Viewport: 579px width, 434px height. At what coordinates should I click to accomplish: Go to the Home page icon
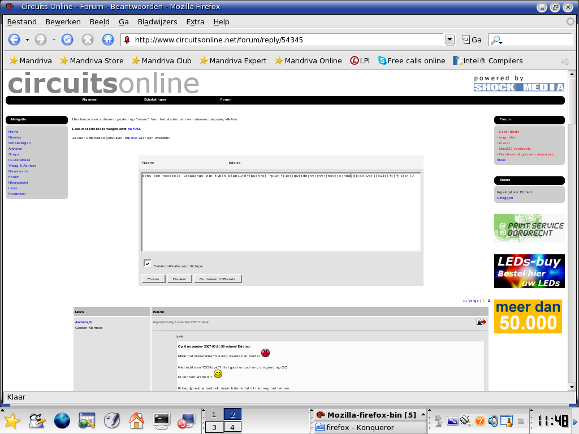coord(108,40)
